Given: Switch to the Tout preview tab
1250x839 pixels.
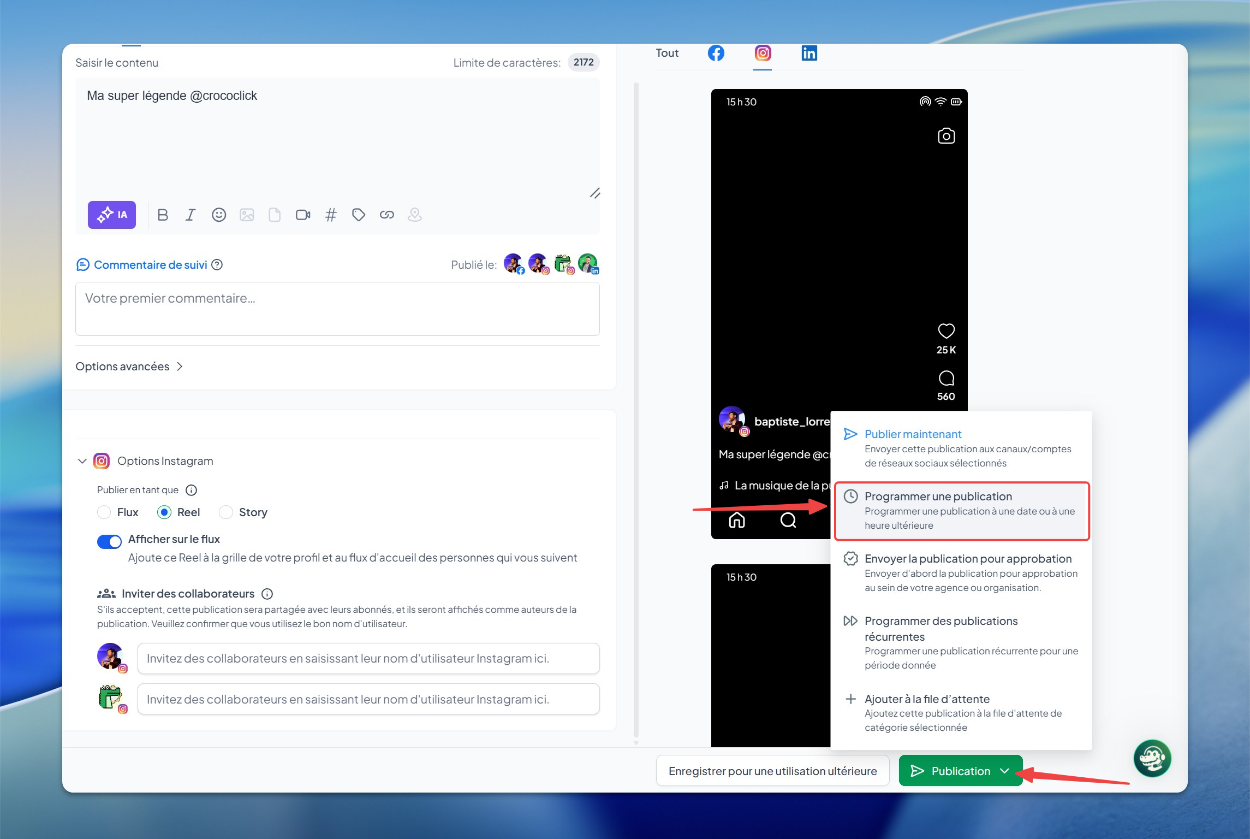Looking at the screenshot, I should [667, 53].
